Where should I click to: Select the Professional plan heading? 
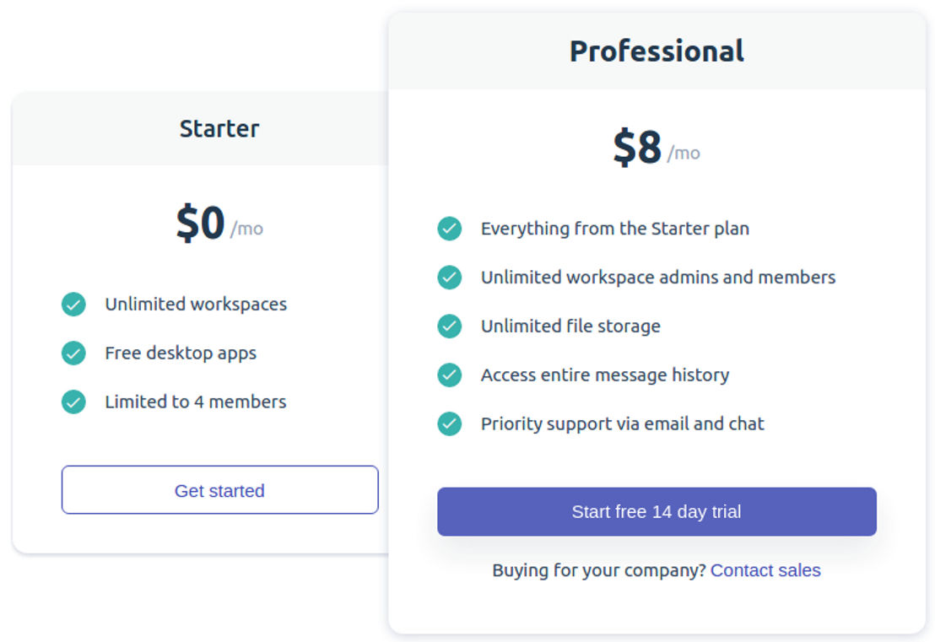(657, 51)
